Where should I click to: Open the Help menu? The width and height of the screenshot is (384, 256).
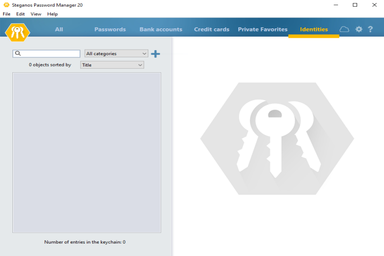52,14
